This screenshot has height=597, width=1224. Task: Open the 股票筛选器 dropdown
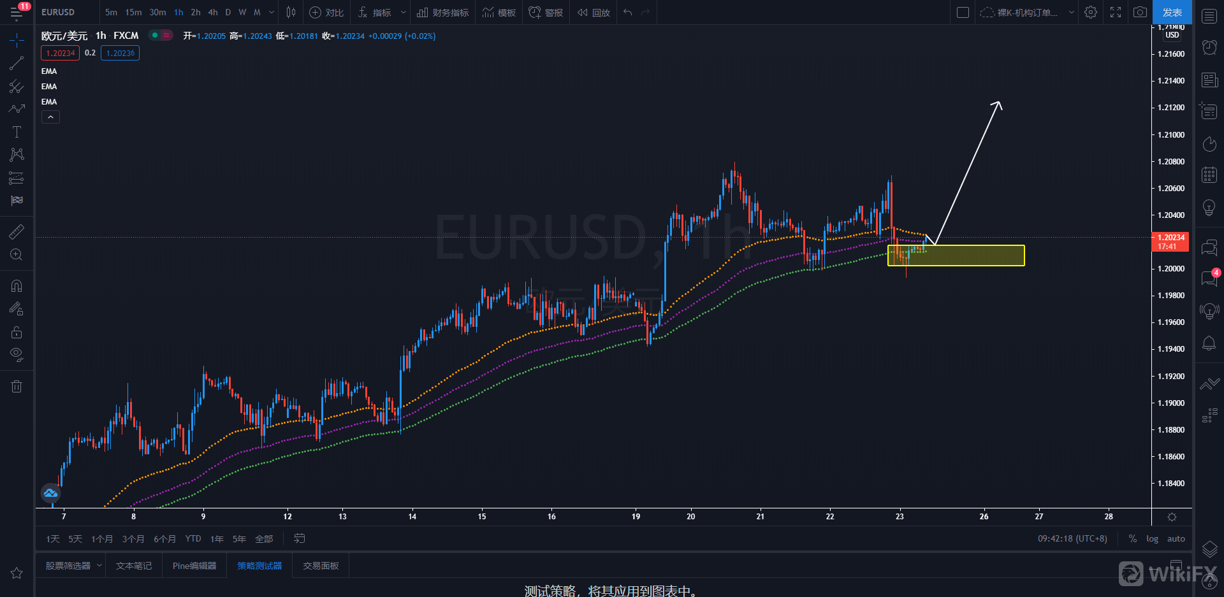click(x=73, y=566)
